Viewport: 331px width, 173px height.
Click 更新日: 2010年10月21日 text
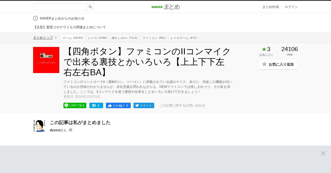tap(82, 97)
